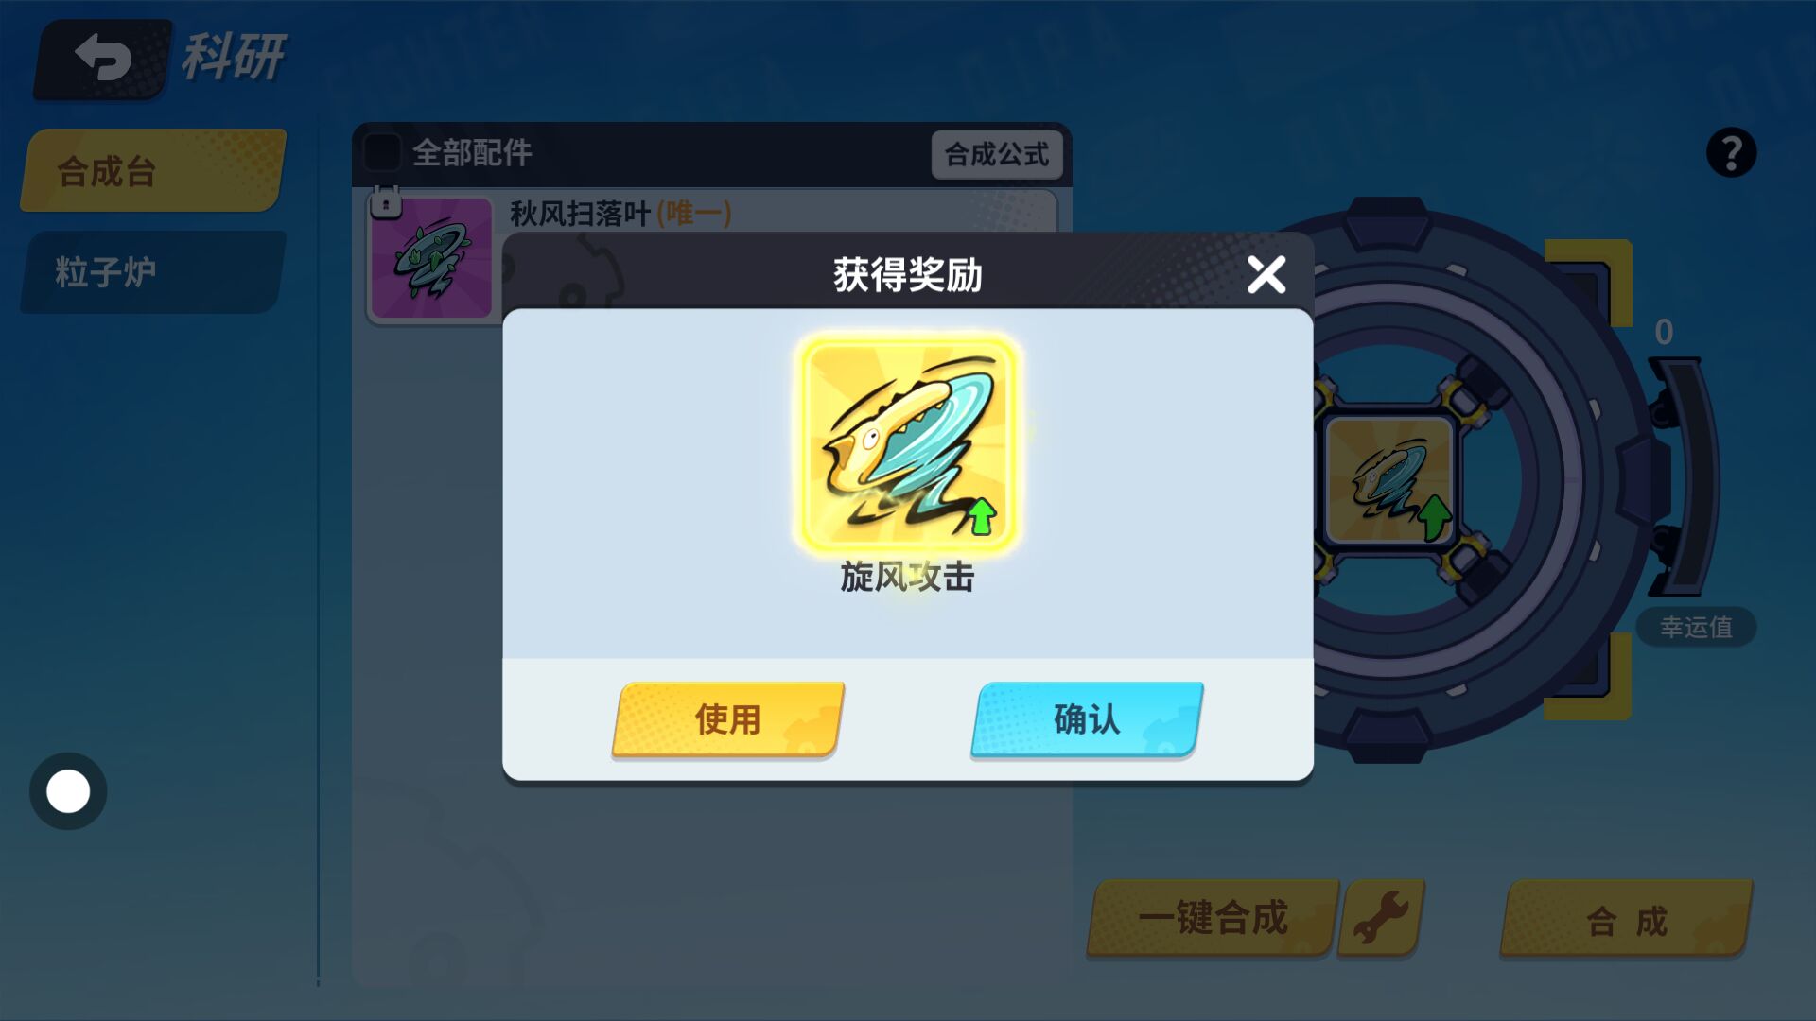Tap the floating white circle button
Image resolution: width=1816 pixels, height=1021 pixels.
pyautogui.click(x=68, y=791)
